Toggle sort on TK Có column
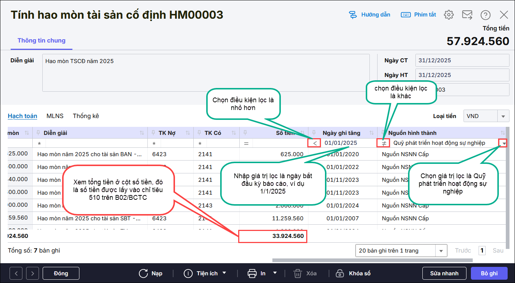Image resolution: width=515 pixels, height=283 pixels. tap(234, 133)
